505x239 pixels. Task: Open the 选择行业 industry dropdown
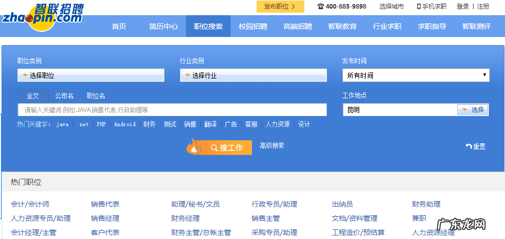(253, 75)
